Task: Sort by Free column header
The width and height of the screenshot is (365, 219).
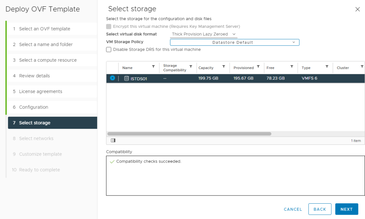Action: coord(270,68)
